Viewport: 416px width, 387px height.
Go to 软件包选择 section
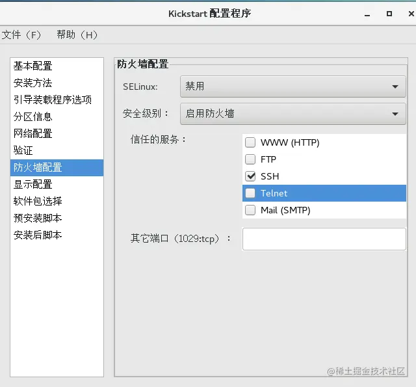[57, 201]
